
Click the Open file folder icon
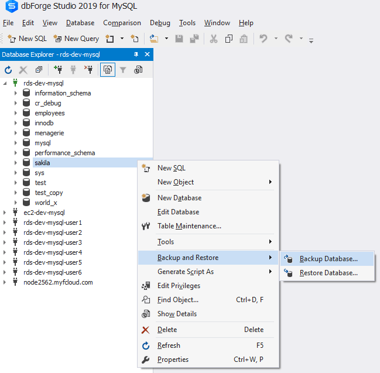tap(153, 39)
